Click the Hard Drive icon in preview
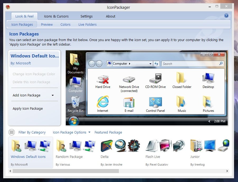Image resolution: width=238 pixels, height=182 pixels. pos(103,79)
